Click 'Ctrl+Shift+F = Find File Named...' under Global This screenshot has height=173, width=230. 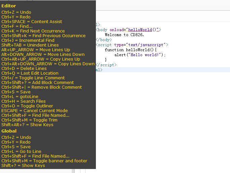point(36,156)
